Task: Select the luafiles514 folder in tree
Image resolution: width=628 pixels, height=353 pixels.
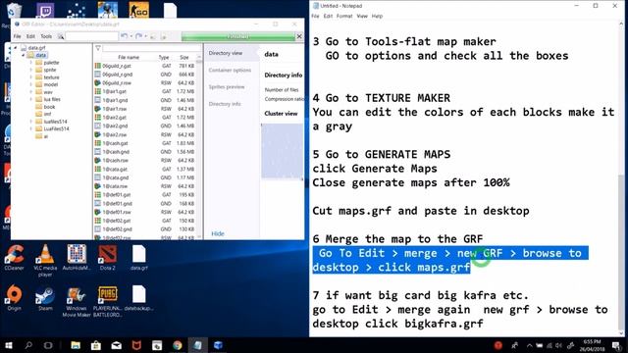Action: point(55,122)
